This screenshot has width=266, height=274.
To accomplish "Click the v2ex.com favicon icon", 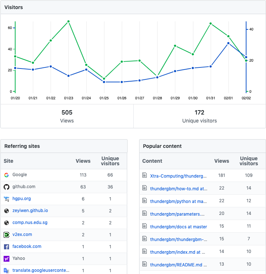I will (x=7, y=235).
